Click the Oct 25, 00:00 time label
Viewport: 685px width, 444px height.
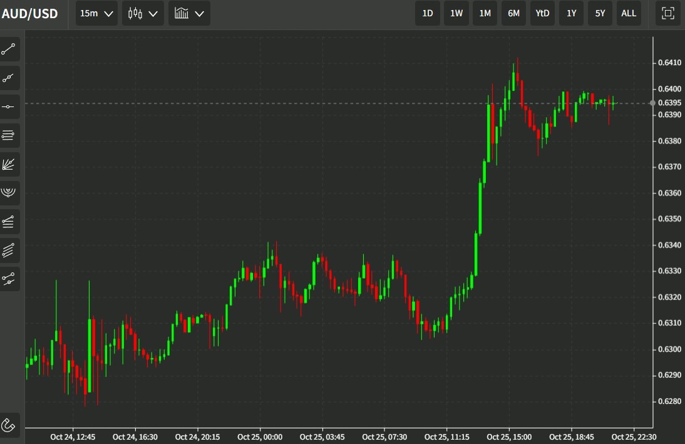point(260,437)
